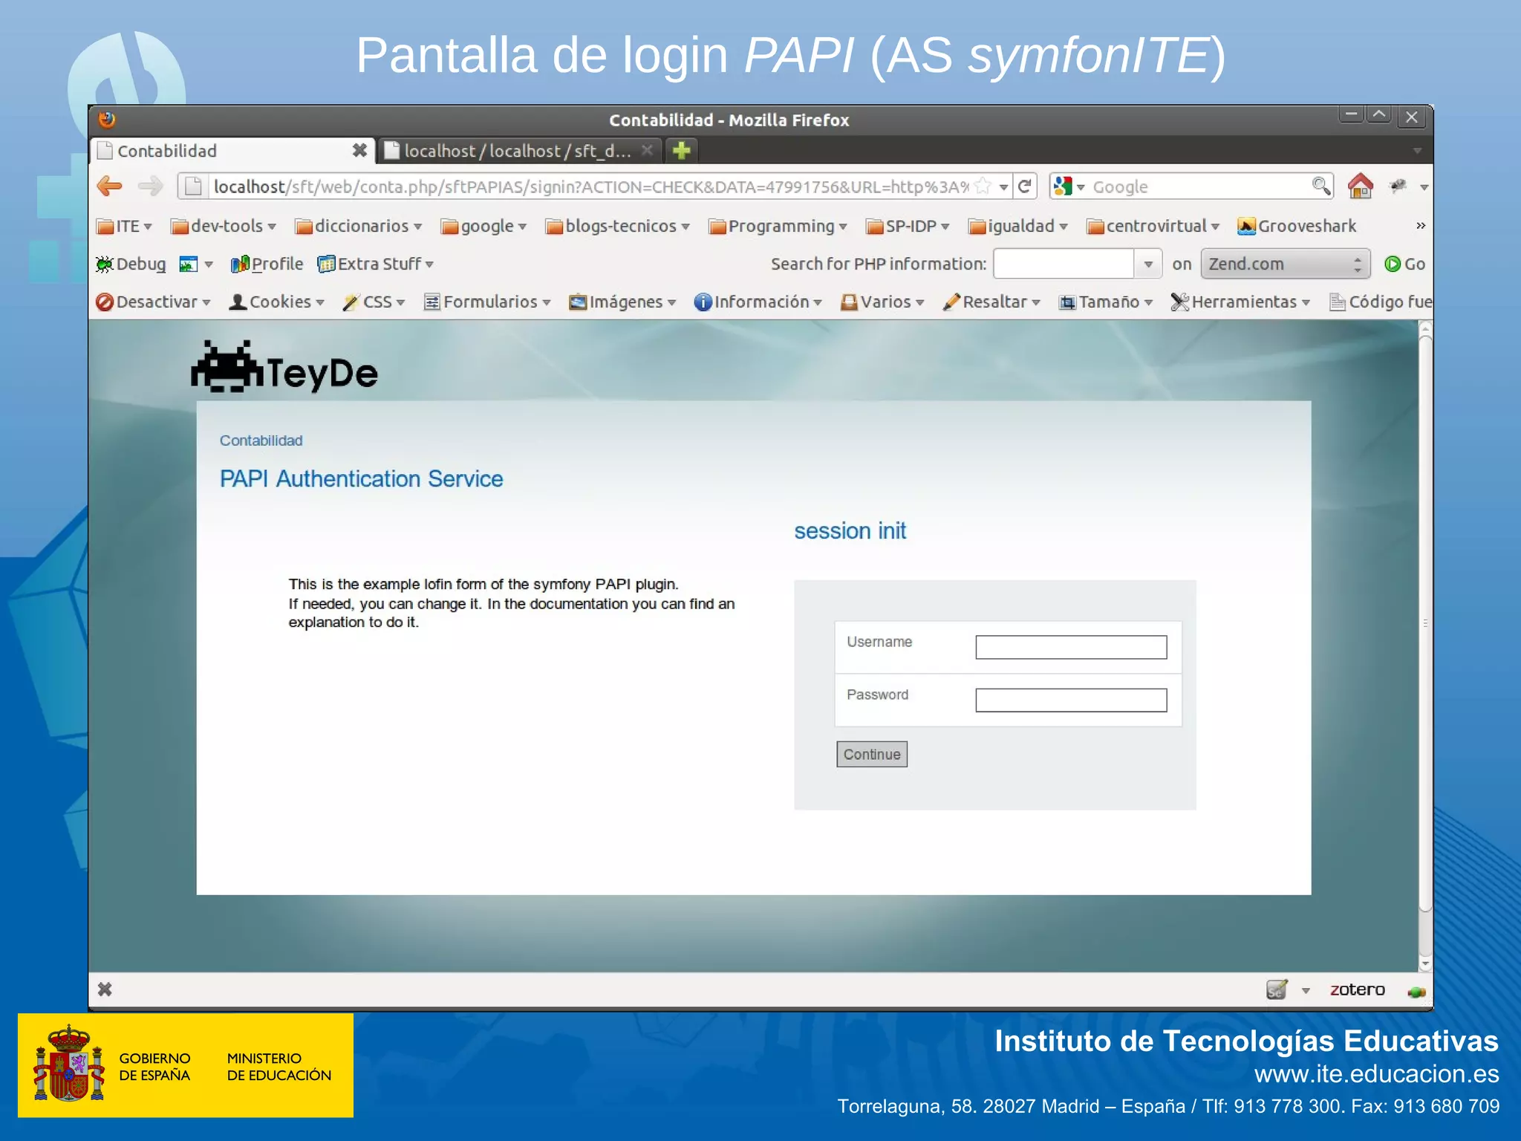The image size is (1521, 1141).
Task: Click the Google search field
Action: point(1199,186)
